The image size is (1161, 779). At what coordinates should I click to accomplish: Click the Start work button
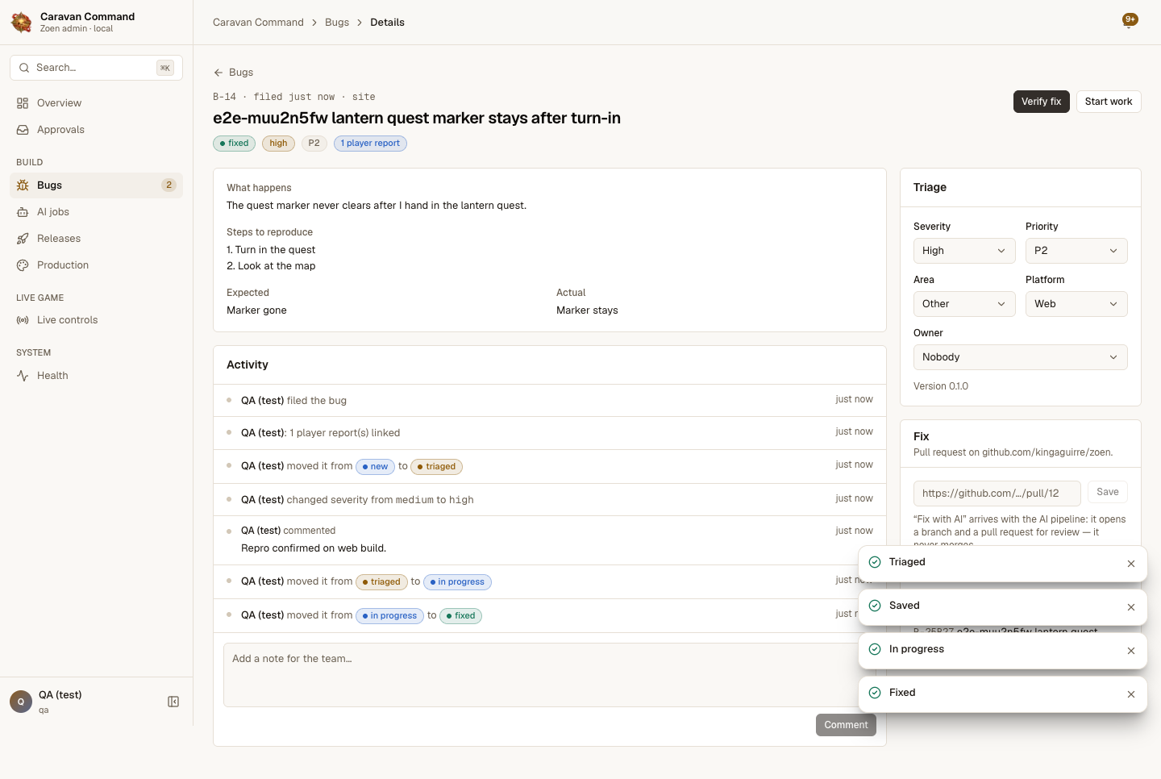tap(1109, 102)
